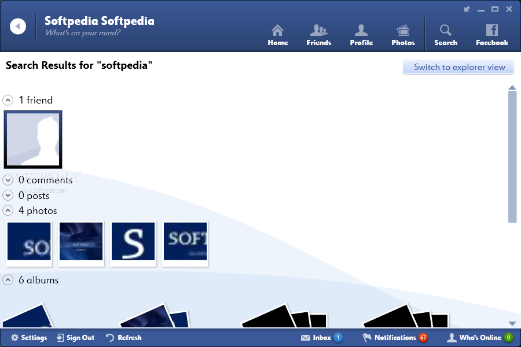
Task: Open the second photo with dark blue wallpaper
Action: point(81,243)
